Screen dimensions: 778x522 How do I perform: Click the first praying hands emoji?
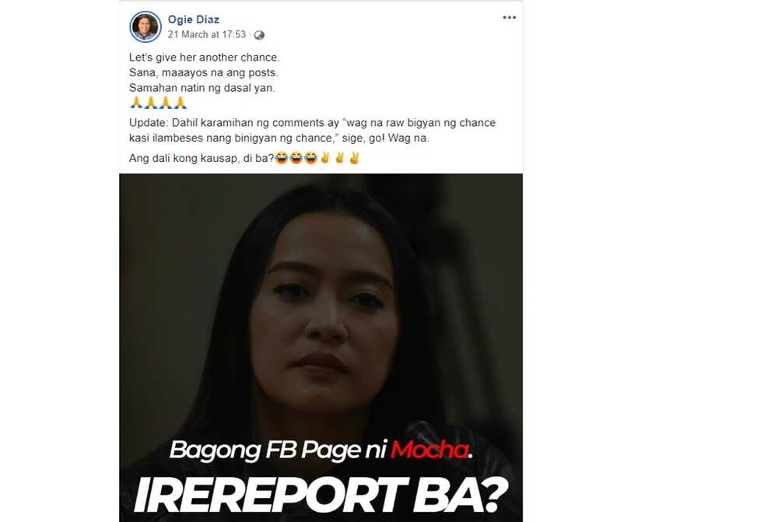coord(136,103)
